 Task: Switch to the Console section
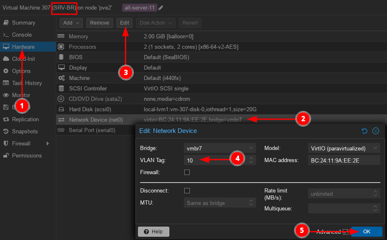coord(22,35)
